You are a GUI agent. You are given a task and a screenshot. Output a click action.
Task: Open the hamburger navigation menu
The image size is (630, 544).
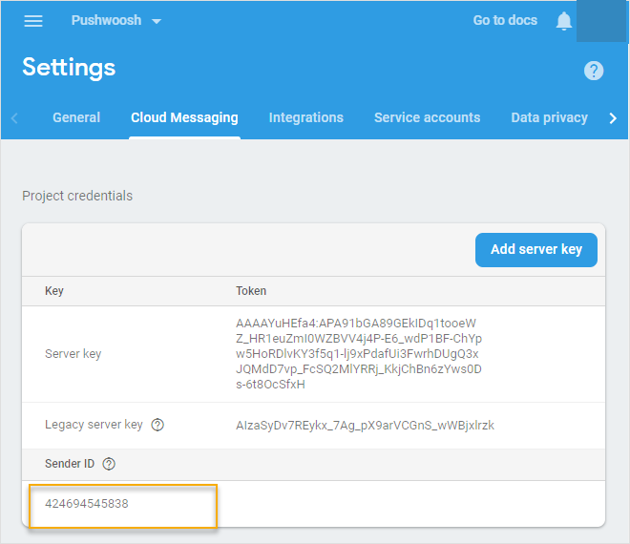click(33, 21)
